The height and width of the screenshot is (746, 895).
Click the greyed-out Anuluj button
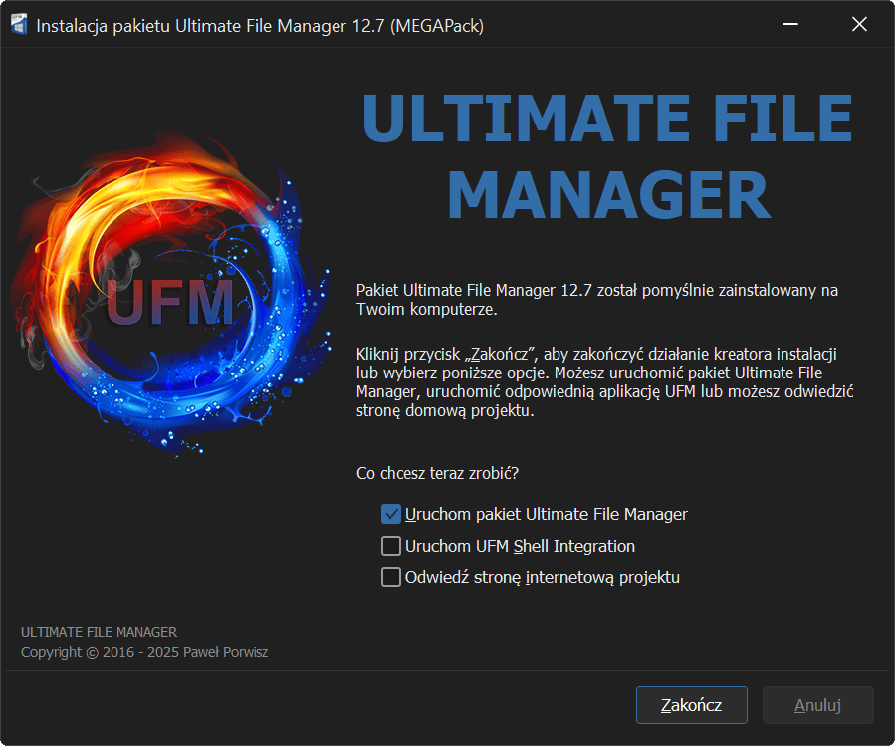pos(817,705)
